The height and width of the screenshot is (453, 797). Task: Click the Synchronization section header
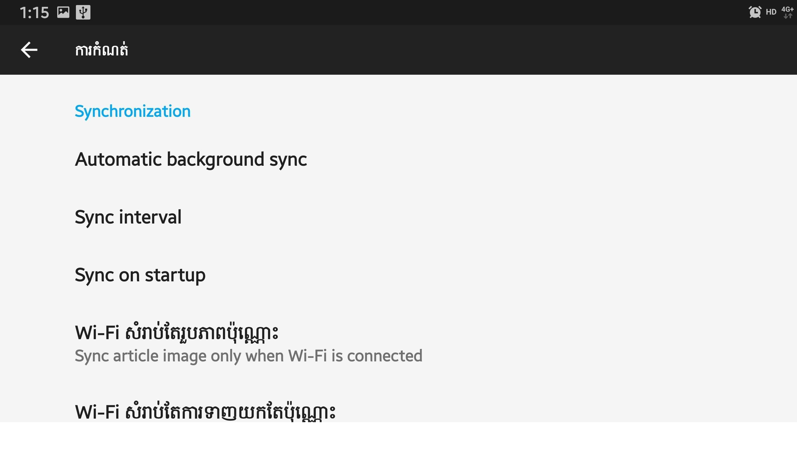click(x=133, y=111)
